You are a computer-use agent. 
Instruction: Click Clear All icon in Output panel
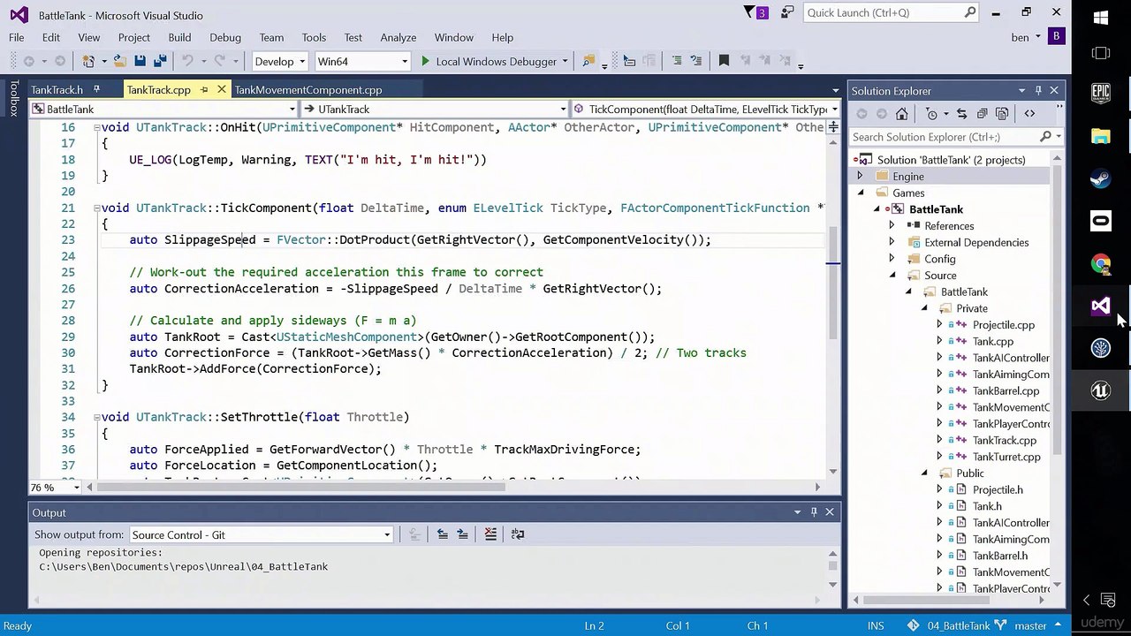pos(490,534)
